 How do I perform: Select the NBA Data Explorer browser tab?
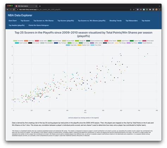[x=26, y=6]
